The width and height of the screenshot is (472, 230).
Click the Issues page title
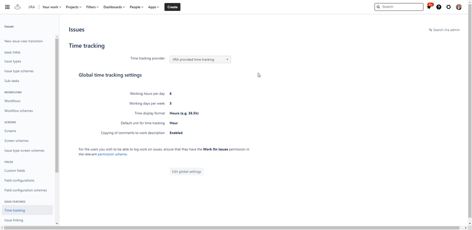(x=77, y=29)
